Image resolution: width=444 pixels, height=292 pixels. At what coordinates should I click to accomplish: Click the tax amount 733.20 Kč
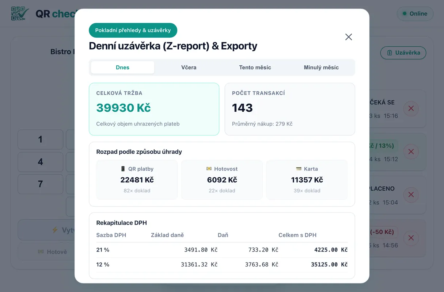point(263,250)
